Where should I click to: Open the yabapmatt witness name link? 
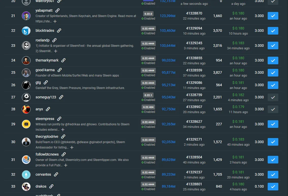click(44, 10)
